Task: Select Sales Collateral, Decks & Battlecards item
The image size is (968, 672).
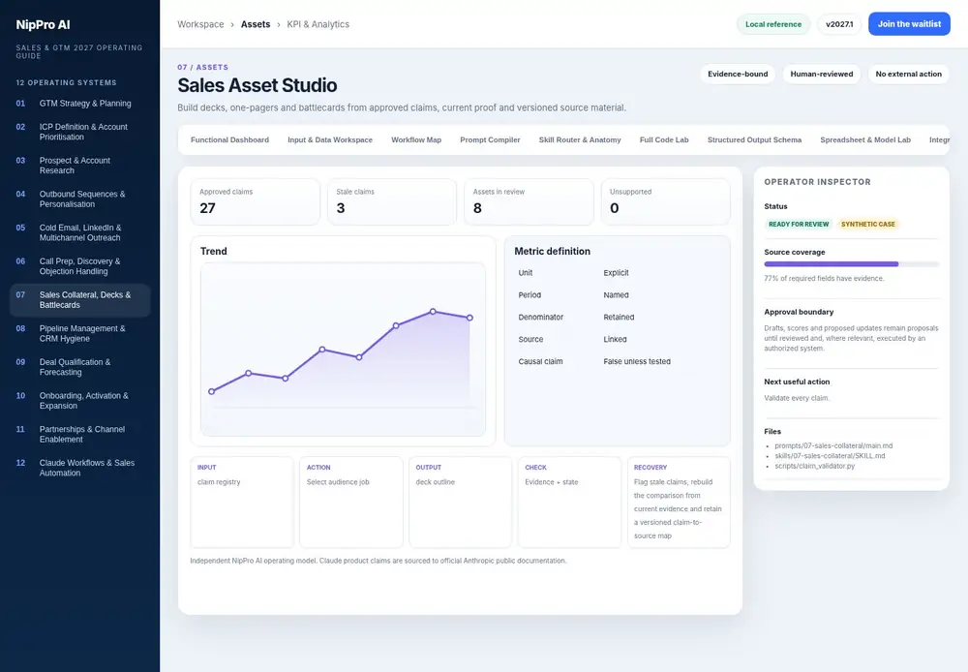Action: click(79, 300)
